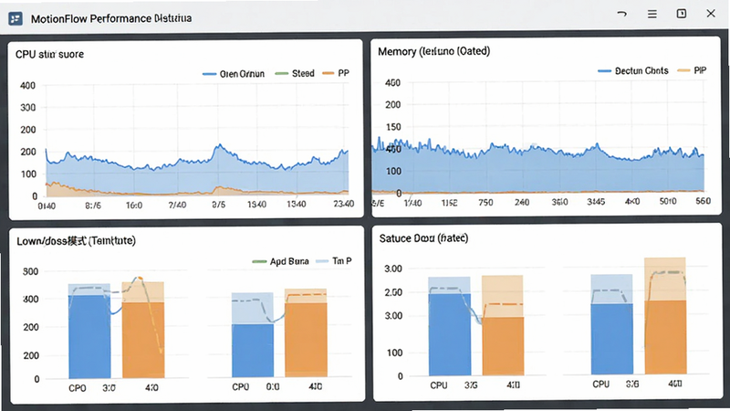
Task: Click the MotionFlow Performance window title
Action: coord(111,18)
